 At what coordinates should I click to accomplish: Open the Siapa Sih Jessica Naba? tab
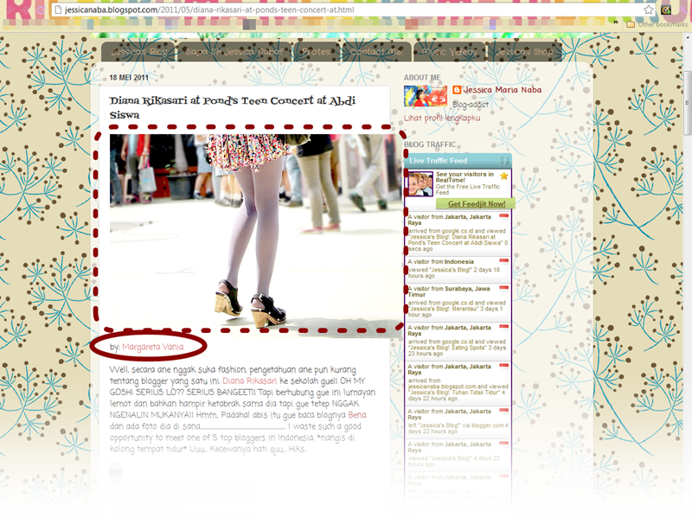pos(234,52)
